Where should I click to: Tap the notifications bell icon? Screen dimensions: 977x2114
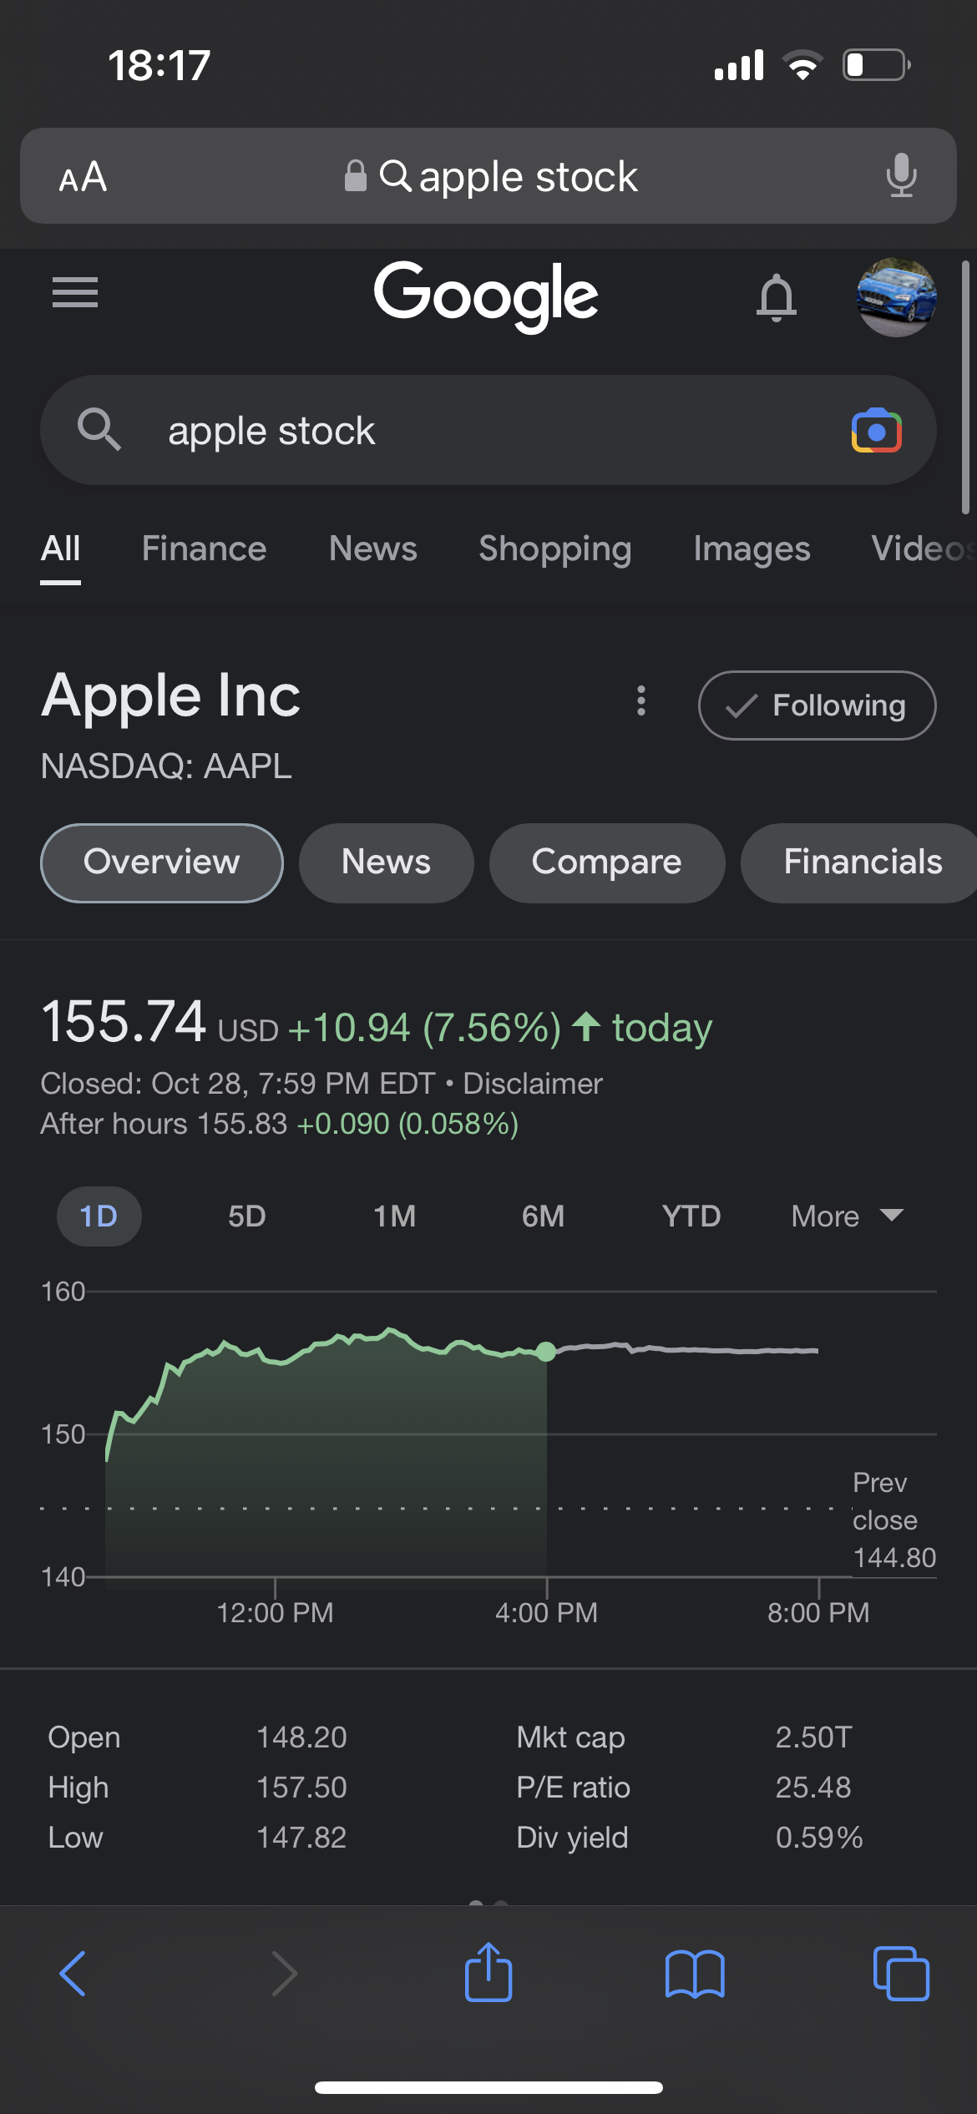pyautogui.click(x=776, y=297)
